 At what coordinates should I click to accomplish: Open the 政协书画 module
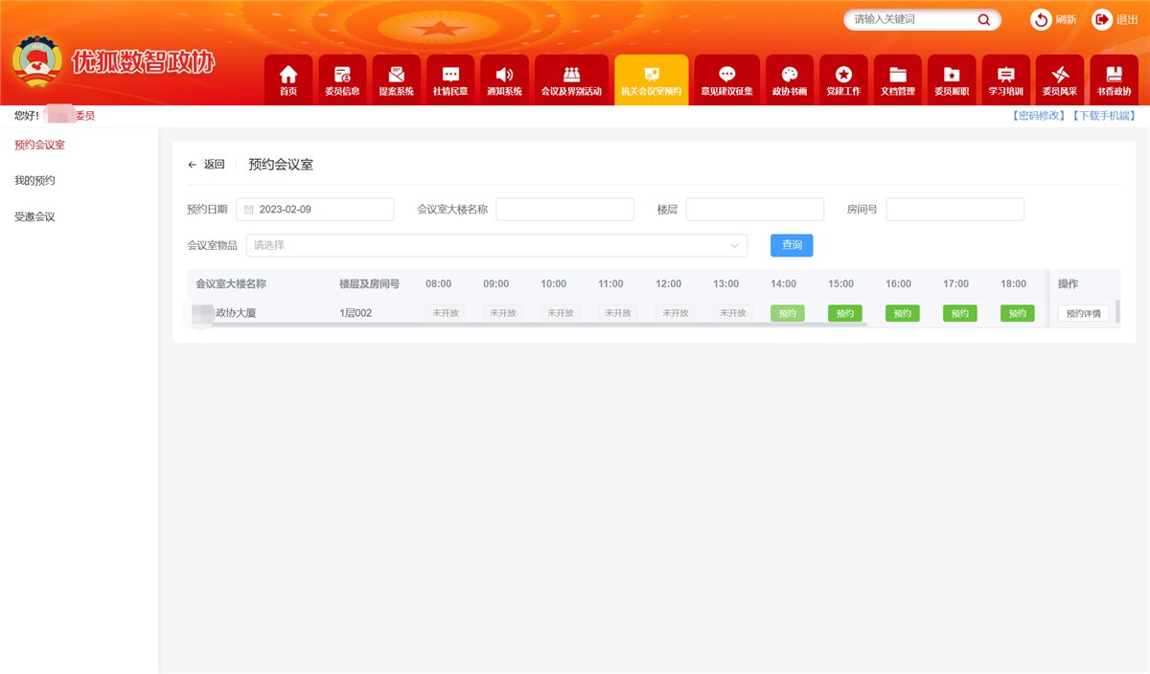(x=789, y=79)
